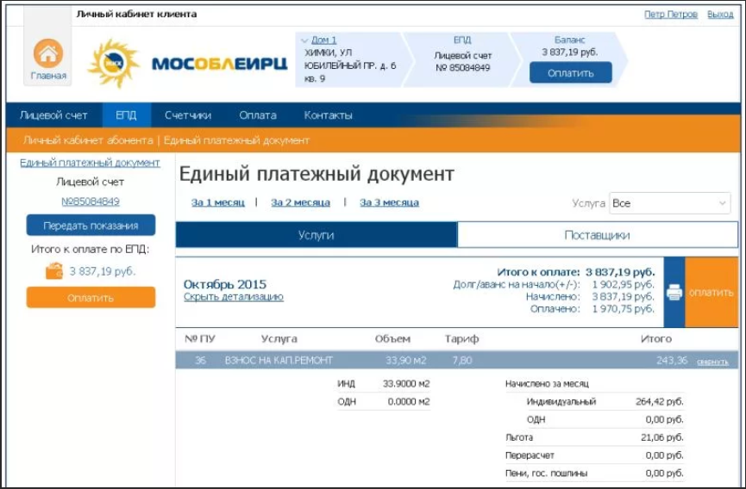Click the wallet icon near 3 837,19 руб.

(54, 271)
